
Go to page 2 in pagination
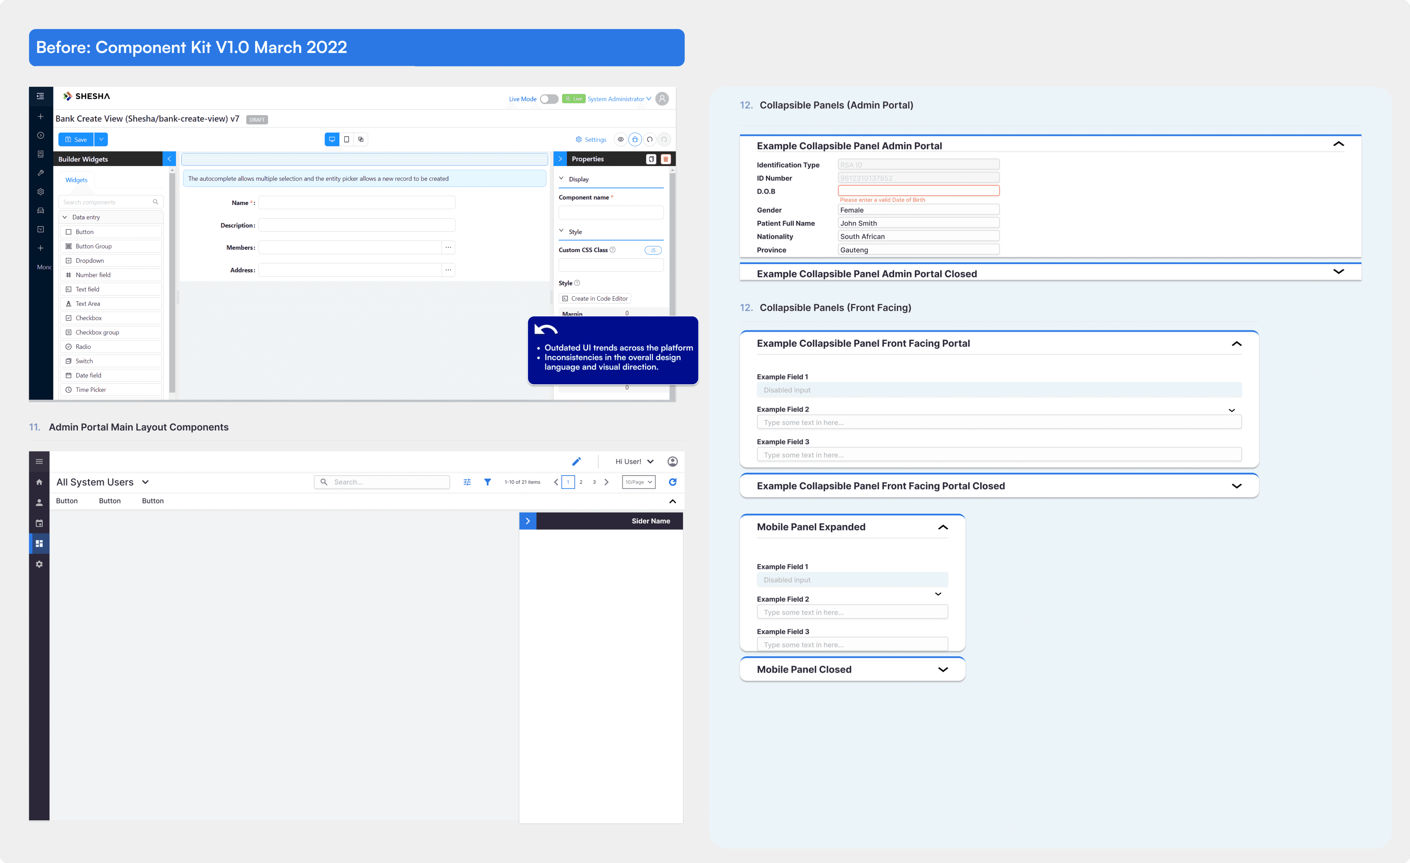click(581, 482)
